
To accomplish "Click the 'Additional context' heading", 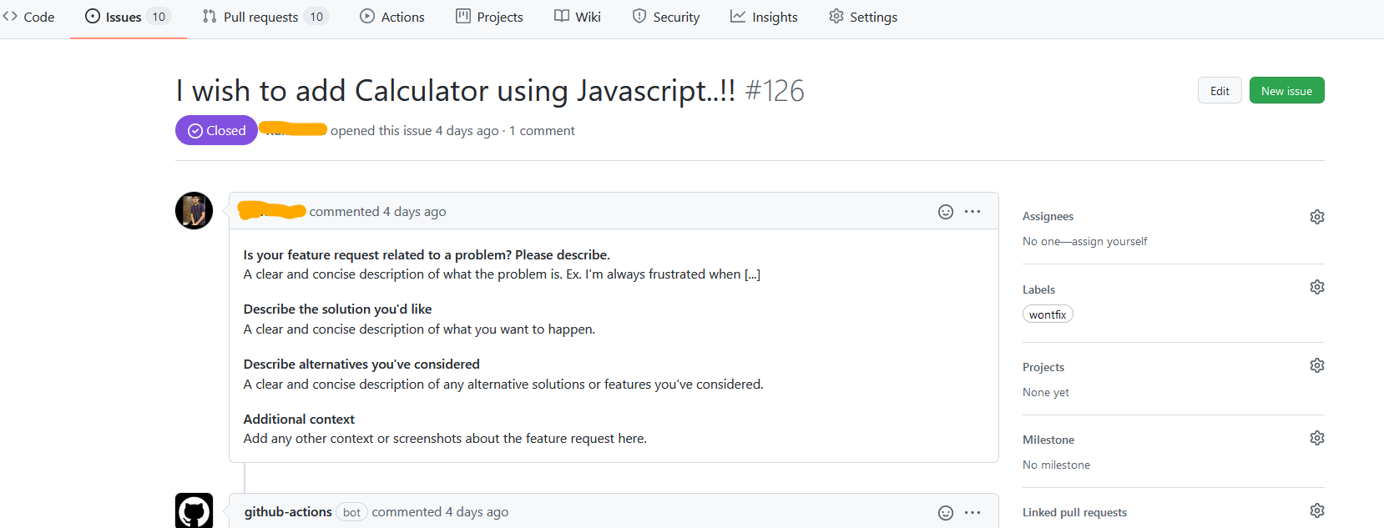I will pos(299,420).
